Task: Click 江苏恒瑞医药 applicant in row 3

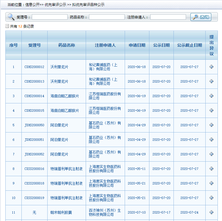Action: [x=105, y=96]
